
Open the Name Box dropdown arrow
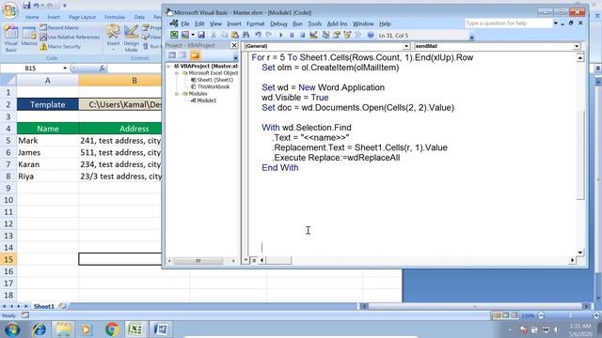65,69
